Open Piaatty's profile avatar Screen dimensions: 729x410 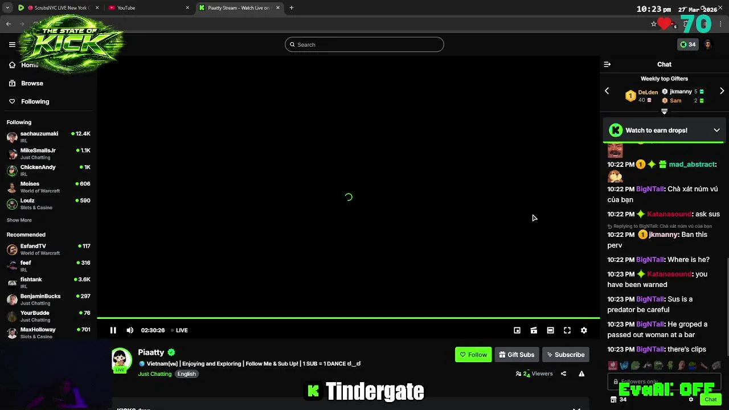121,360
